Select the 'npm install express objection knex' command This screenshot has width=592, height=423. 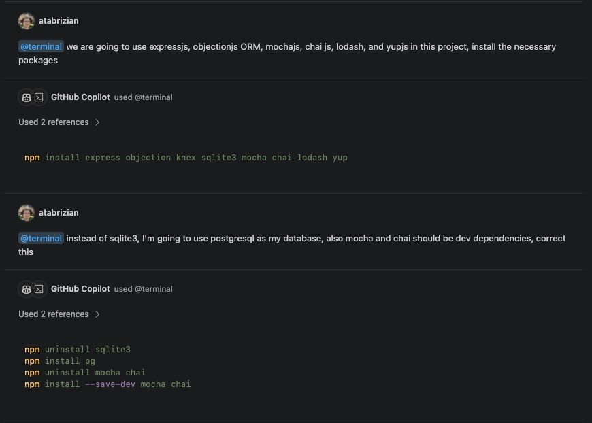(186, 157)
